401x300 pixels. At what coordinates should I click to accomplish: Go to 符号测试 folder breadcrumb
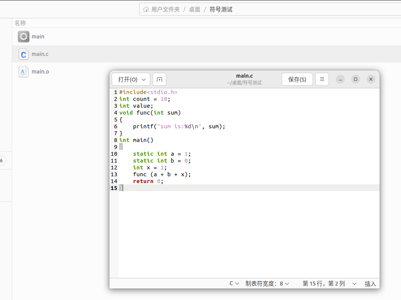coord(221,10)
